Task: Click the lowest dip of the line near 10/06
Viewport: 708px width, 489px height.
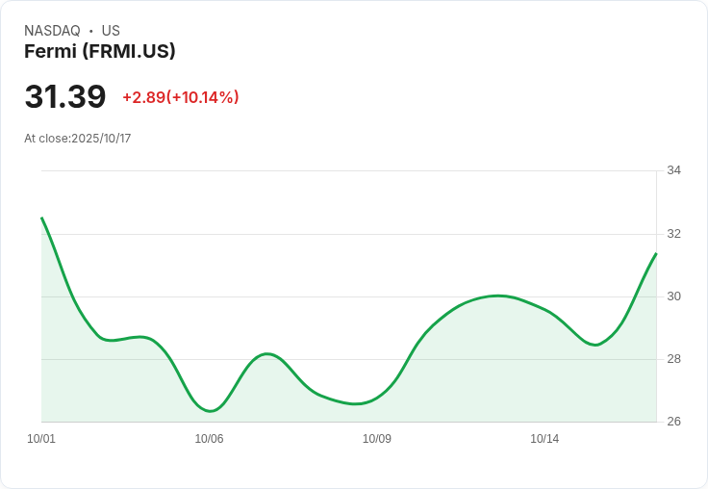Action: (x=211, y=411)
